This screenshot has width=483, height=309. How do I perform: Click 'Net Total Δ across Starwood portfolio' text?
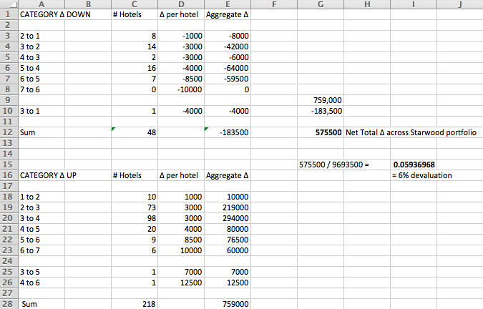click(x=411, y=132)
